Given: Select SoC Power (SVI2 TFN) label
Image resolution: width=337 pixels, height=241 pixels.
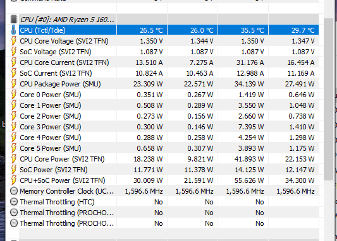Looking at the screenshot, I should (54, 170).
